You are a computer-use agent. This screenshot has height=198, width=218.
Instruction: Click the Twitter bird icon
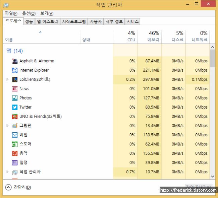[x=15, y=107]
